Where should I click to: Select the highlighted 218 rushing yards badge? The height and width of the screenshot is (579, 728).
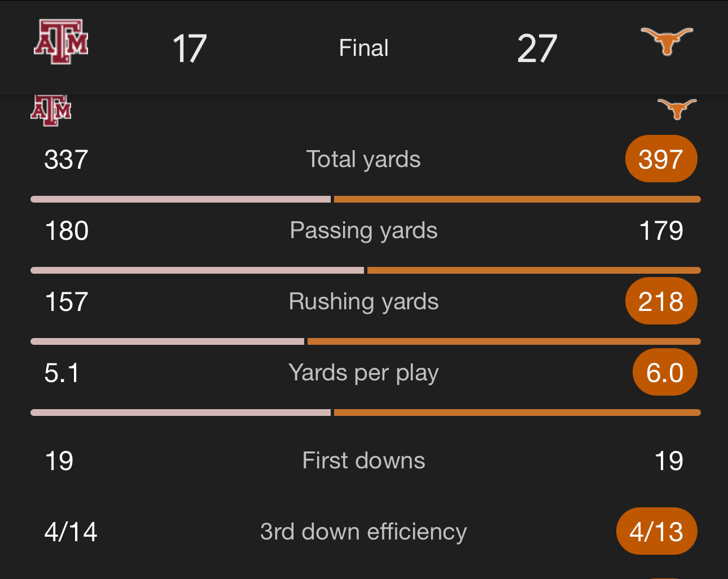coord(661,301)
